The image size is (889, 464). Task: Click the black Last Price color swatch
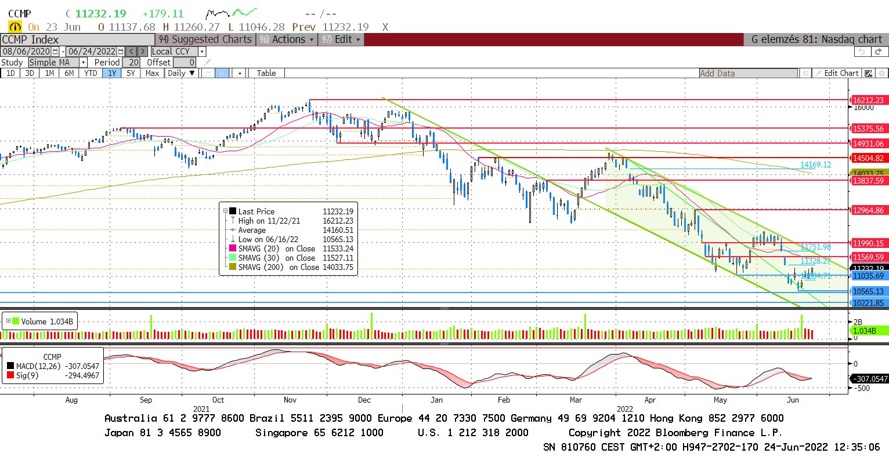coord(233,211)
